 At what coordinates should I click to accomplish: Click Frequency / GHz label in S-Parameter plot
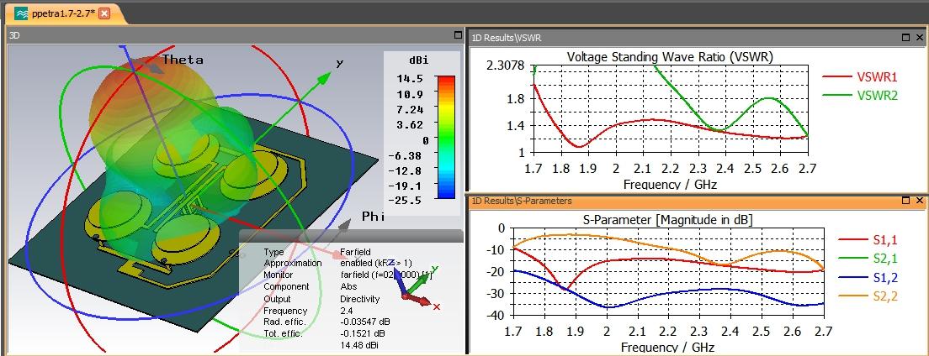[667, 347]
